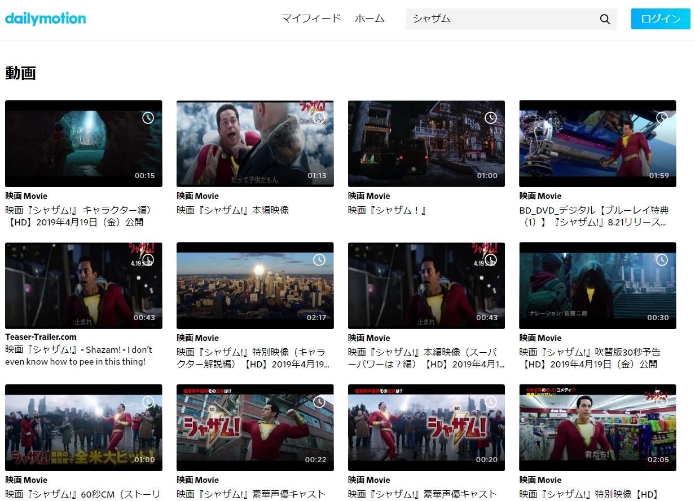Open title 映画『シャザム!』60秒CM
The width and height of the screenshot is (695, 501).
(x=83, y=494)
